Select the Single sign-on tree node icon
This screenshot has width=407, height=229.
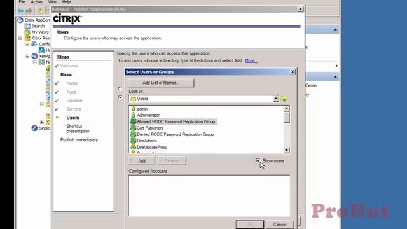click(x=34, y=128)
